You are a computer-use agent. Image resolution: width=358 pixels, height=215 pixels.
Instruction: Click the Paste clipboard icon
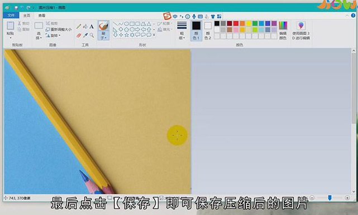[x=10, y=26]
